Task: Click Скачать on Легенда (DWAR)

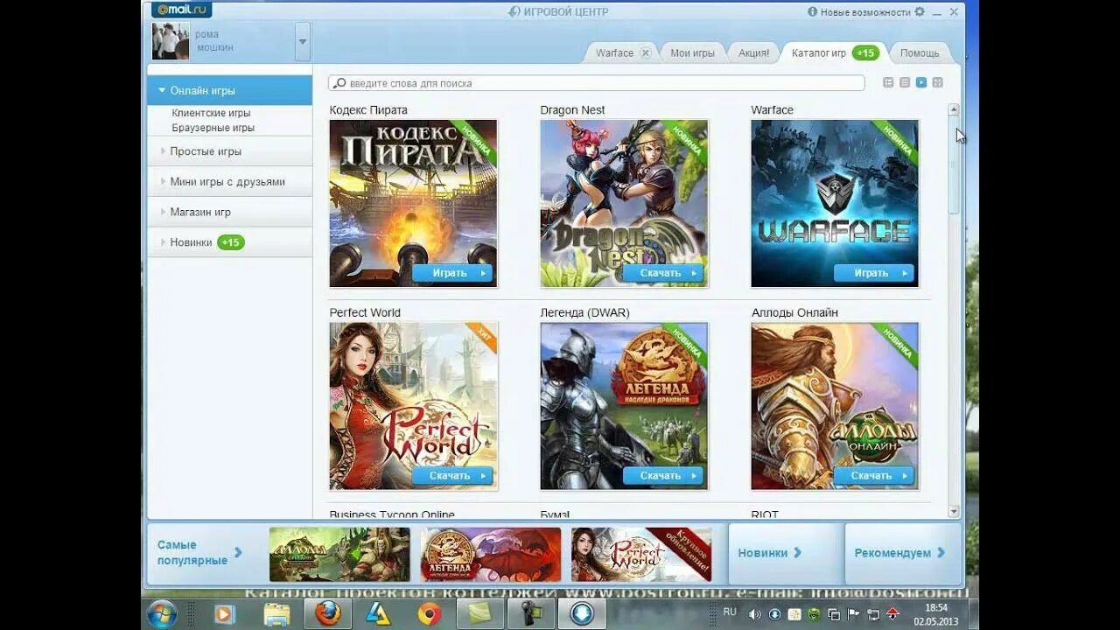Action: click(662, 476)
